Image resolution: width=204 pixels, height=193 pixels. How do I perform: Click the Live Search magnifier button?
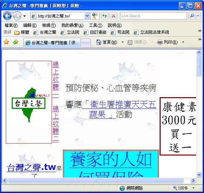coord(192,16)
